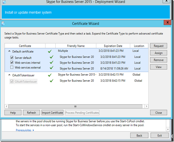Click green checkmark in Web services internal row
The height and width of the screenshot is (142, 174).
51,62
